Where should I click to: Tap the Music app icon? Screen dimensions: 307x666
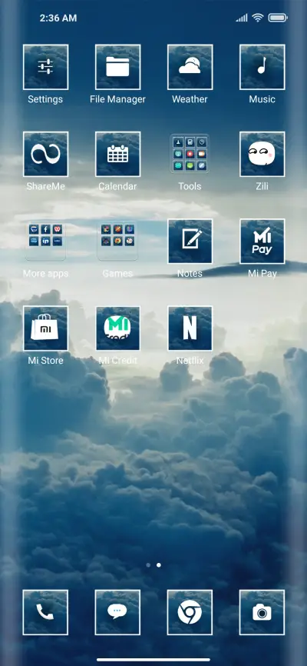(x=262, y=67)
